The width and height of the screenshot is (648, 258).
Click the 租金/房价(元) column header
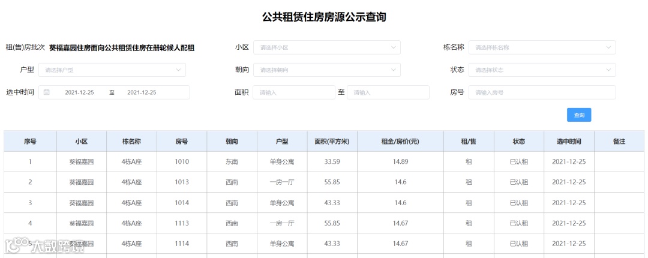pos(400,142)
